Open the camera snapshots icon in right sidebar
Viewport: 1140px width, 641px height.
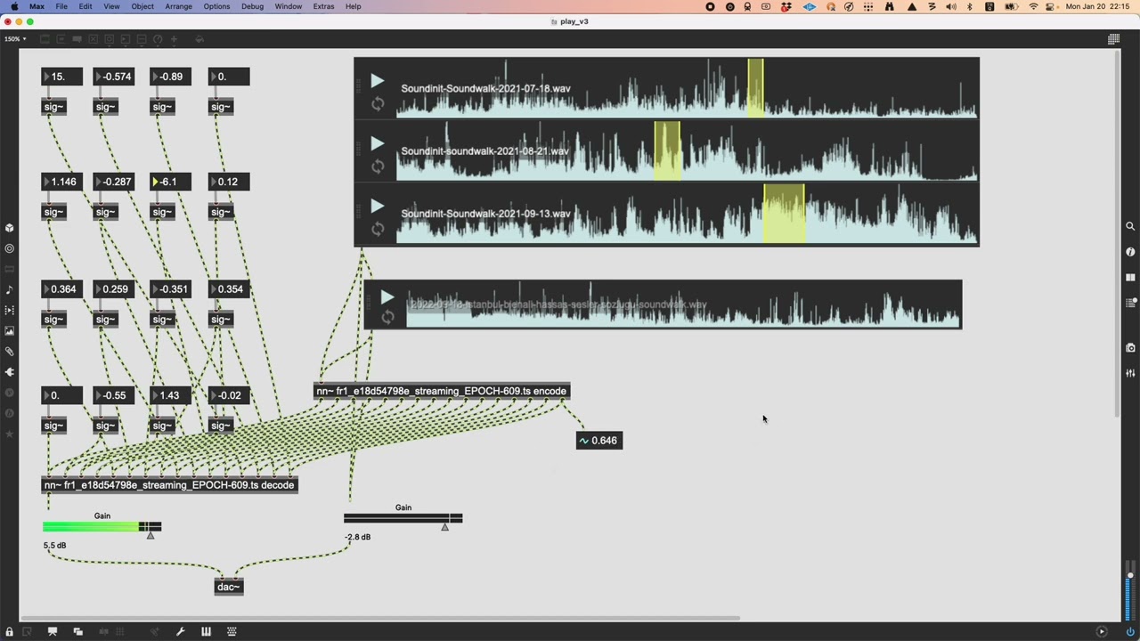point(1130,347)
